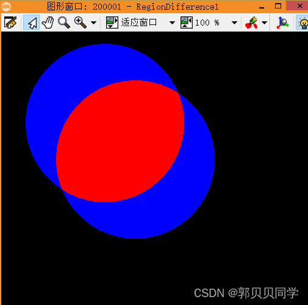Toggle the 3D coordinate axes icon
Image resolution: width=308 pixels, height=305 pixels.
[282, 23]
